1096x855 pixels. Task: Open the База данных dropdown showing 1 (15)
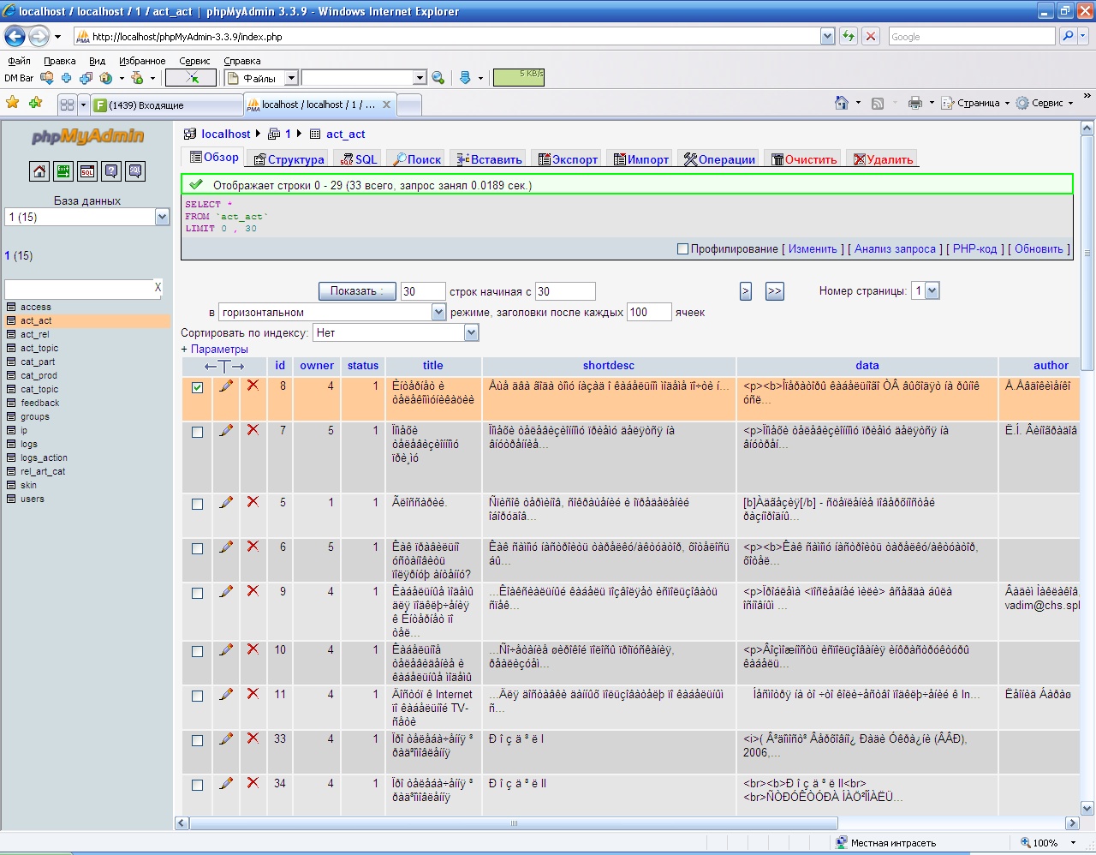pyautogui.click(x=87, y=218)
